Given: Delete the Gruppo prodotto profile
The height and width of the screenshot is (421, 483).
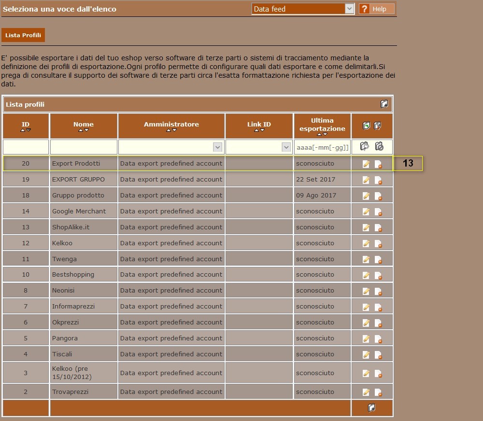Looking at the screenshot, I should [378, 196].
